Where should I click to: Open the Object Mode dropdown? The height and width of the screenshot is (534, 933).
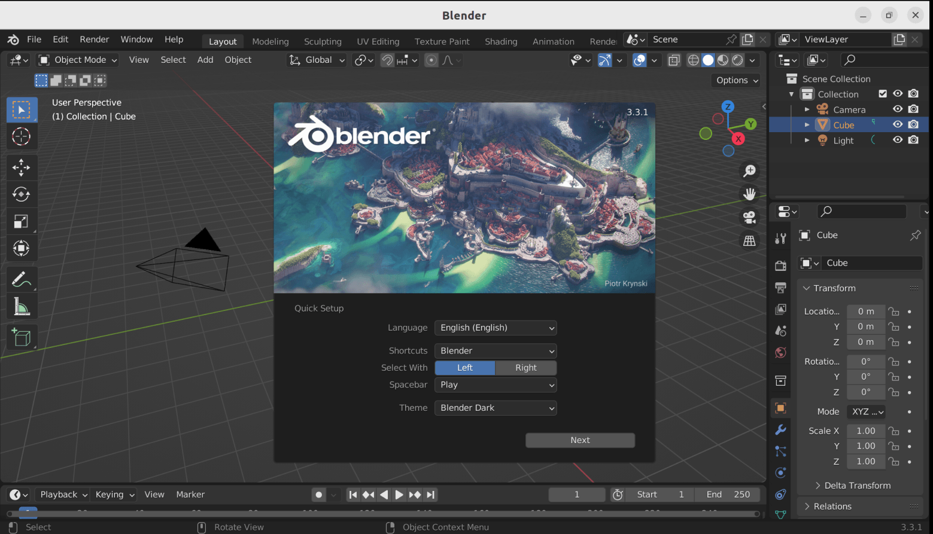coord(78,60)
